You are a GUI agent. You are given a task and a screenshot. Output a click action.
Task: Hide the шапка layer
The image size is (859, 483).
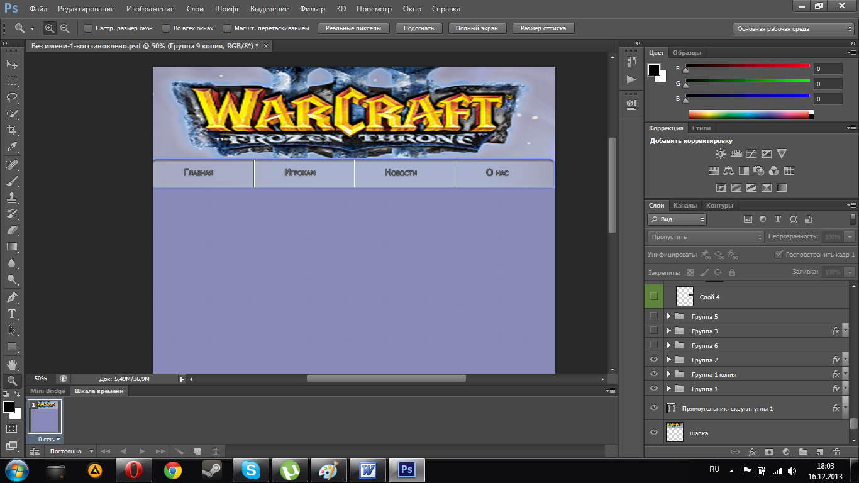coord(654,432)
